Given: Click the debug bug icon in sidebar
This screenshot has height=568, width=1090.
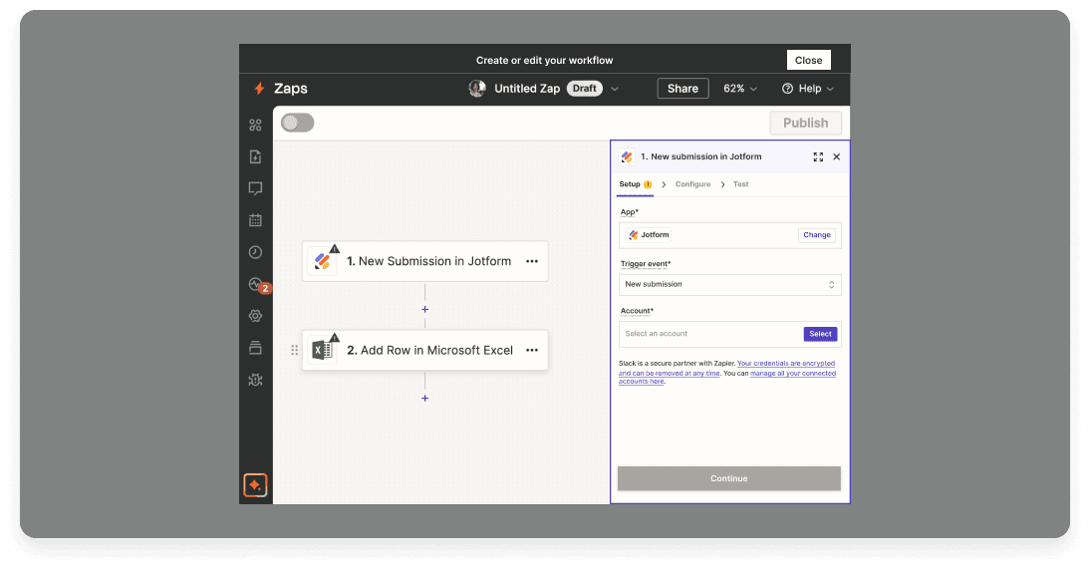Looking at the screenshot, I should pyautogui.click(x=255, y=380).
